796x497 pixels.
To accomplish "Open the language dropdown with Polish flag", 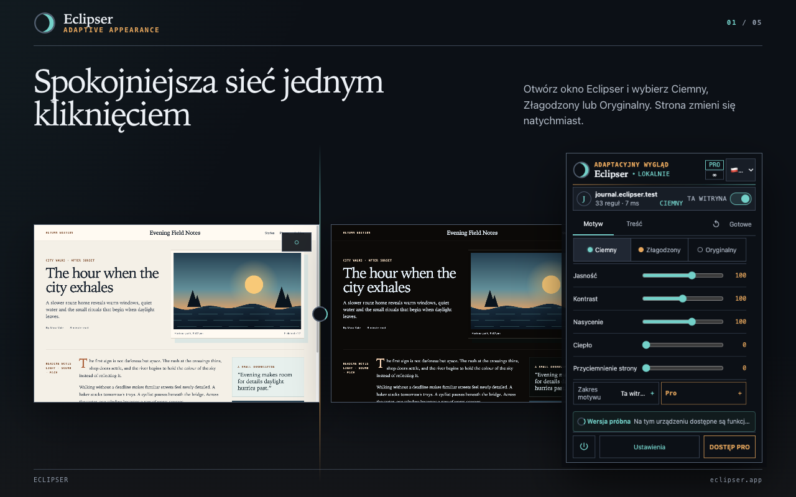I will coord(741,170).
